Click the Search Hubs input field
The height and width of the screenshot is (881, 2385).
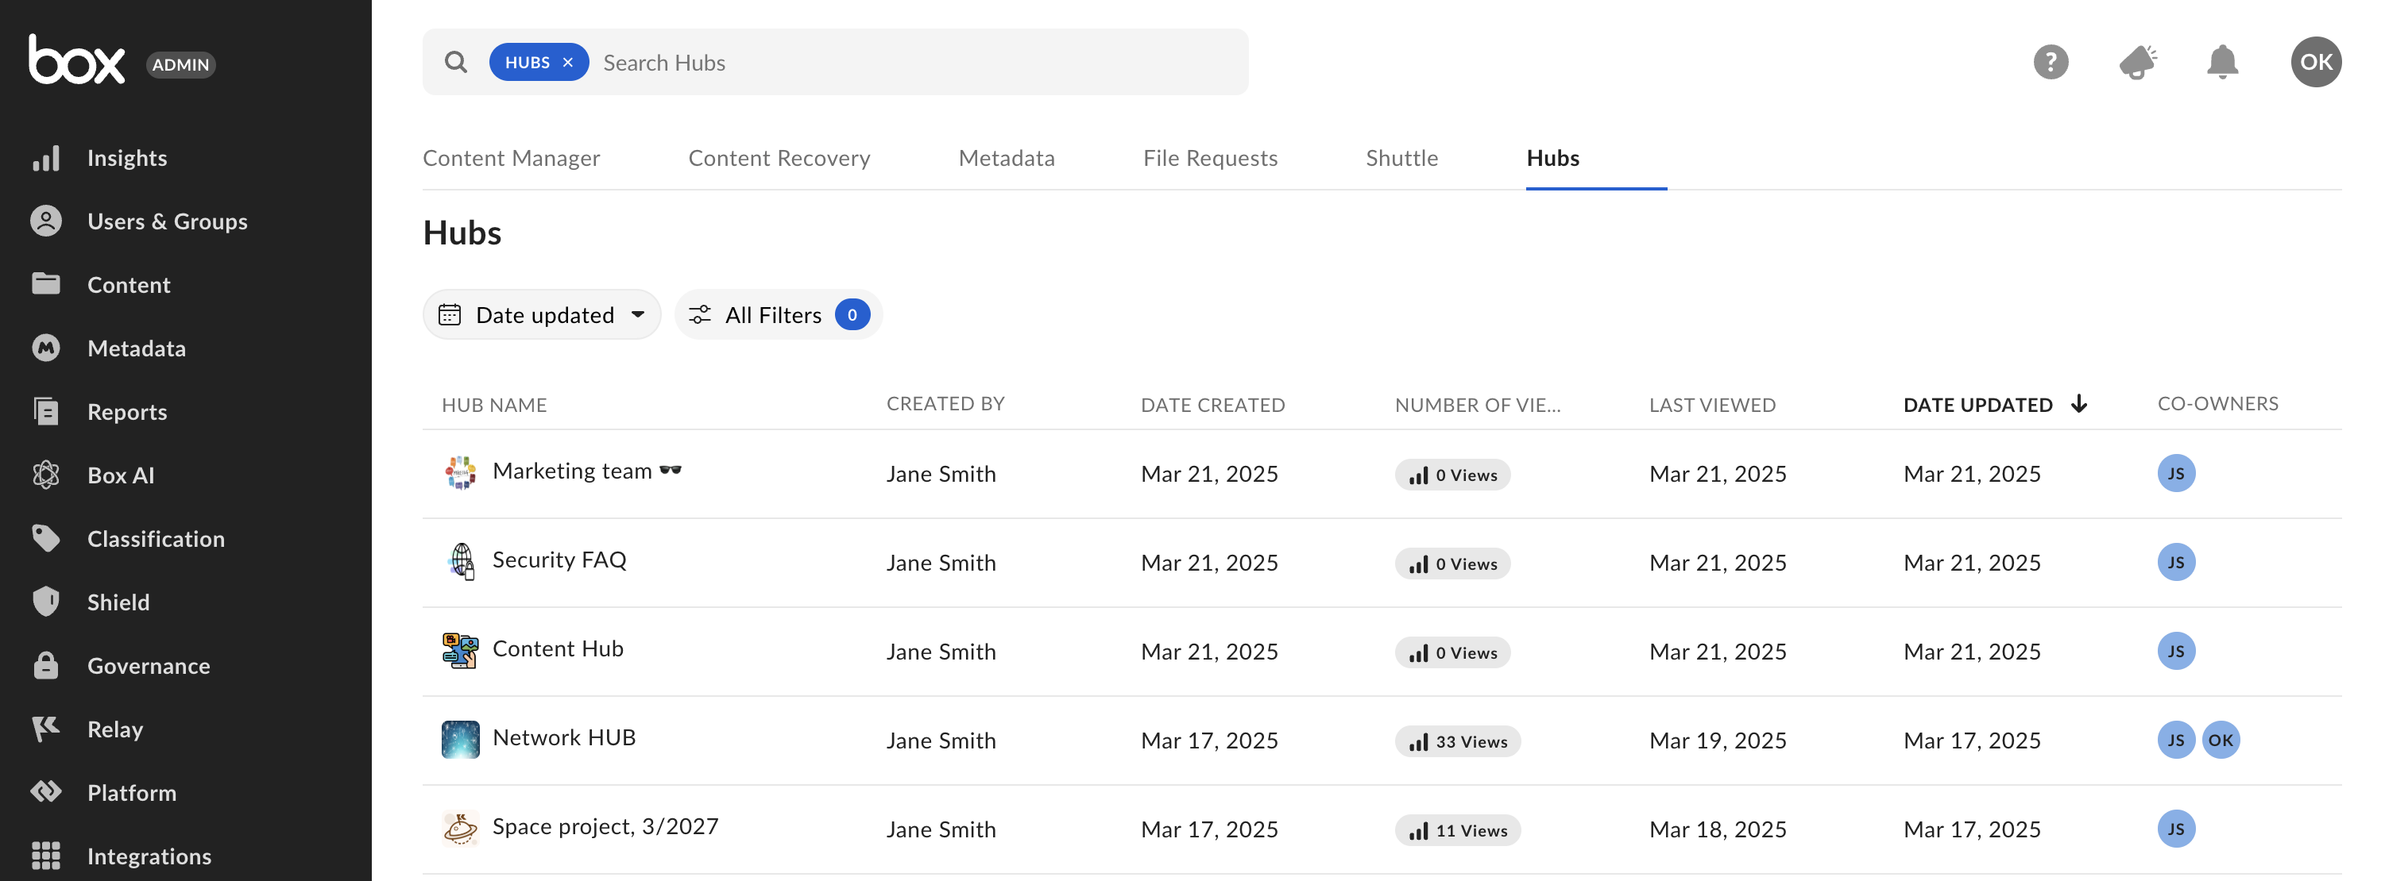pyautogui.click(x=917, y=62)
